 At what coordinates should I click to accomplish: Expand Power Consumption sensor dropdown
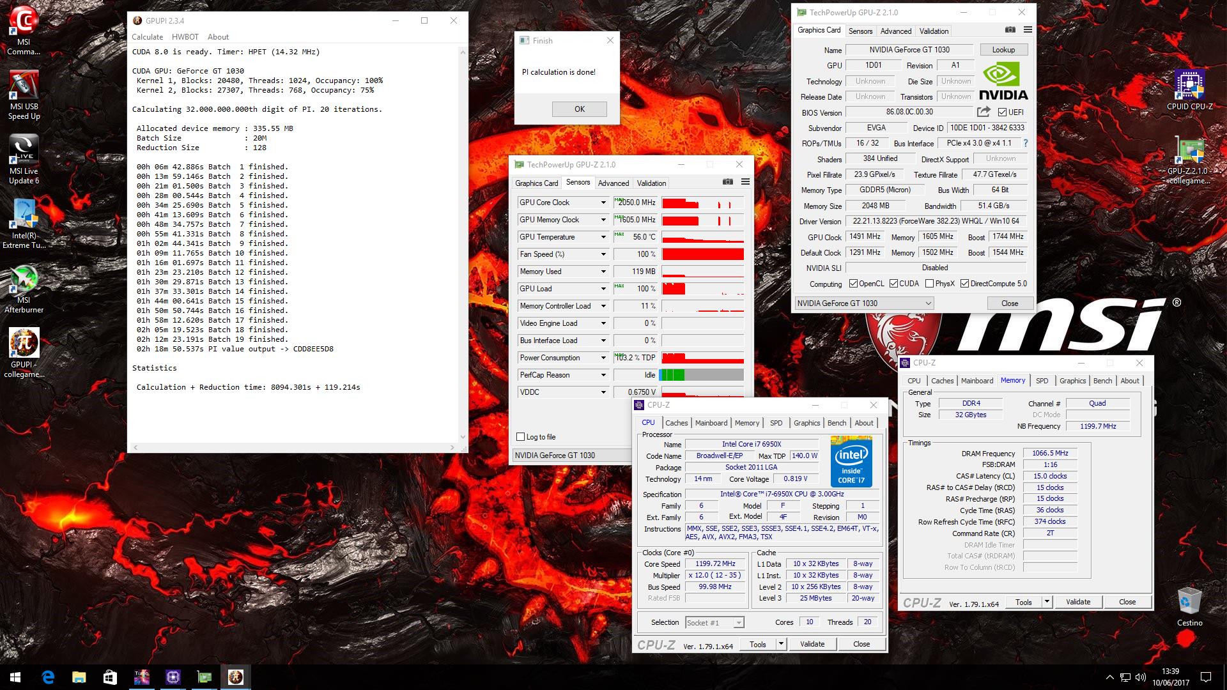(603, 358)
